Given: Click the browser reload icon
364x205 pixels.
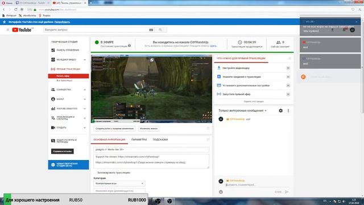Looking at the screenshot, I should click(15, 10).
